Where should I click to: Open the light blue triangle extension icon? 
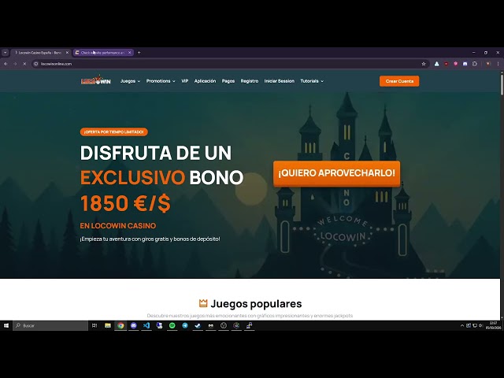[x=436, y=64]
